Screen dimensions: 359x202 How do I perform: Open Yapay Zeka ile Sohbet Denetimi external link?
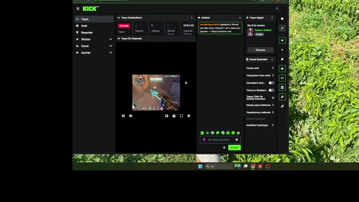point(273,98)
